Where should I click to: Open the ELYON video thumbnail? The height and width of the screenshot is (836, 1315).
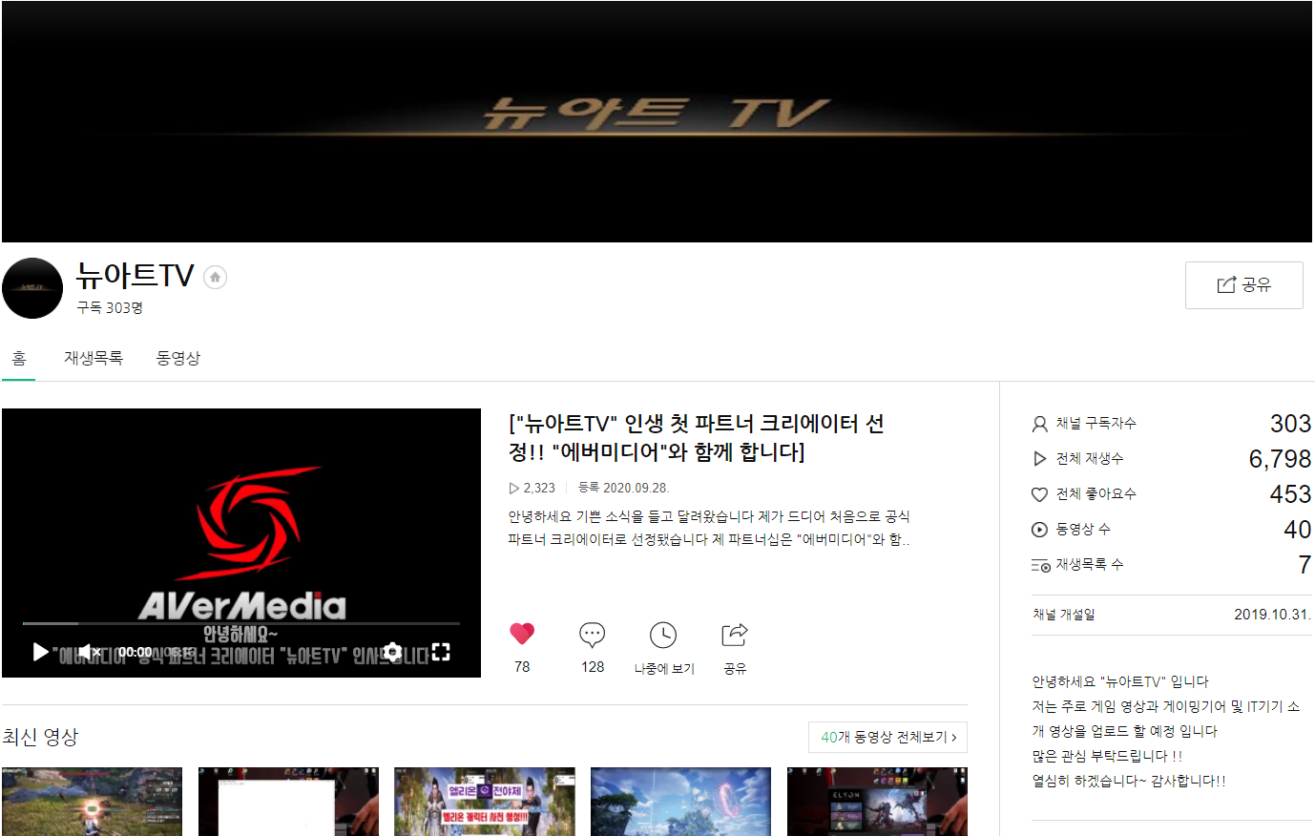[877, 802]
